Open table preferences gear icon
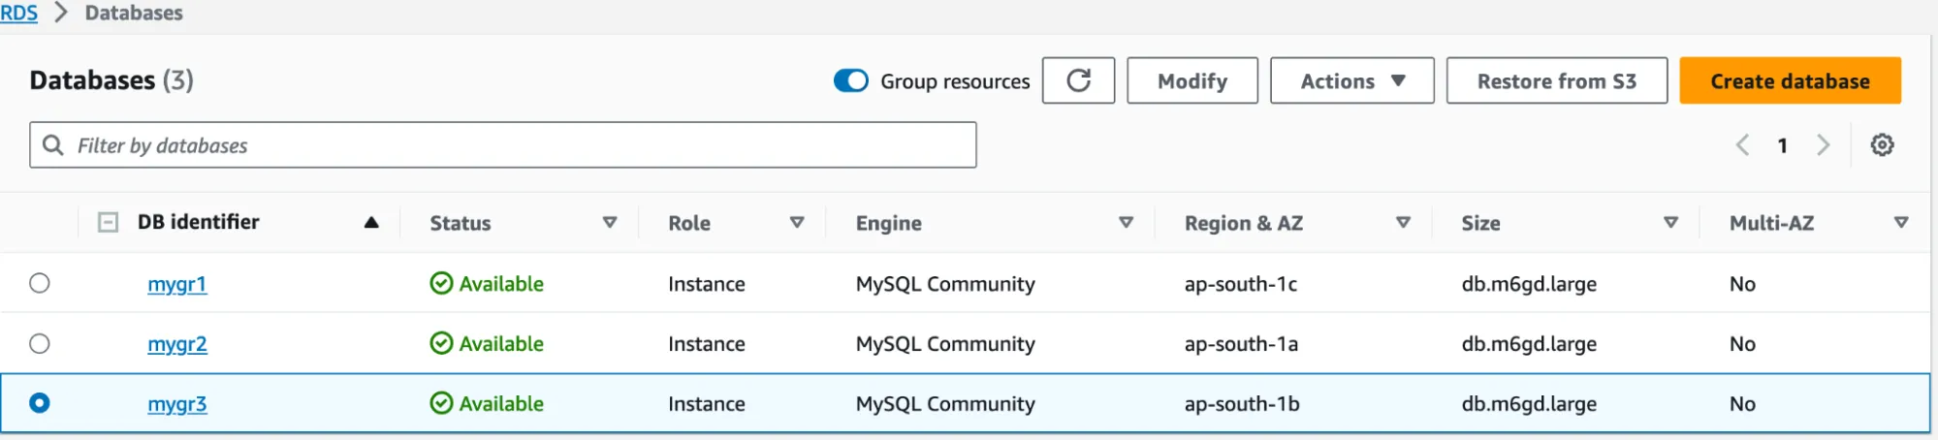The image size is (1938, 440). [1882, 145]
